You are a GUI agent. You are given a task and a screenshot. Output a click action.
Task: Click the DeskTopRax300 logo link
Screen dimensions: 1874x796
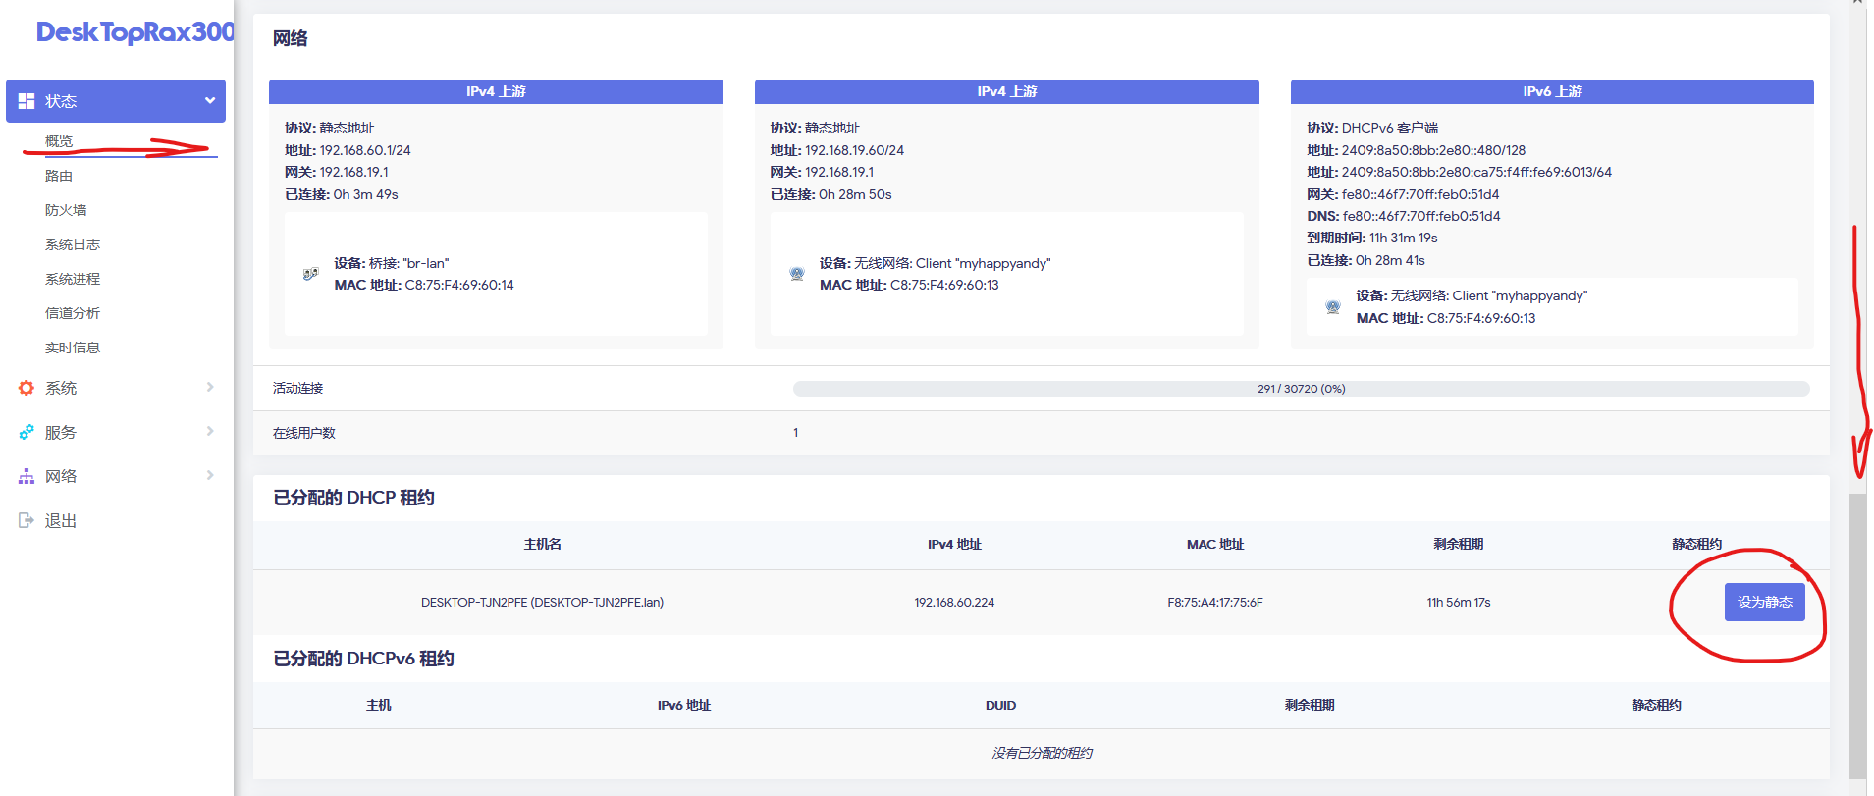[134, 32]
